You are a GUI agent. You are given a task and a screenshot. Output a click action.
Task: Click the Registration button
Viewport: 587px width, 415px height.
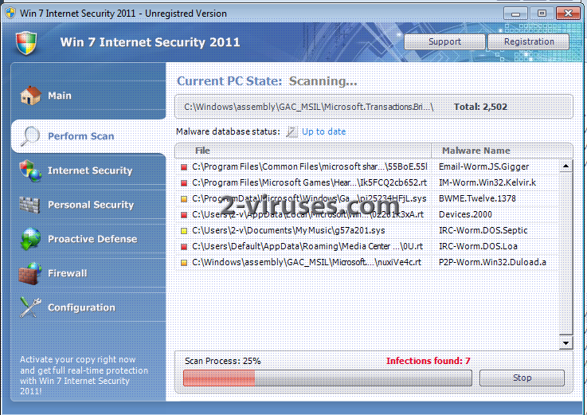pos(529,41)
